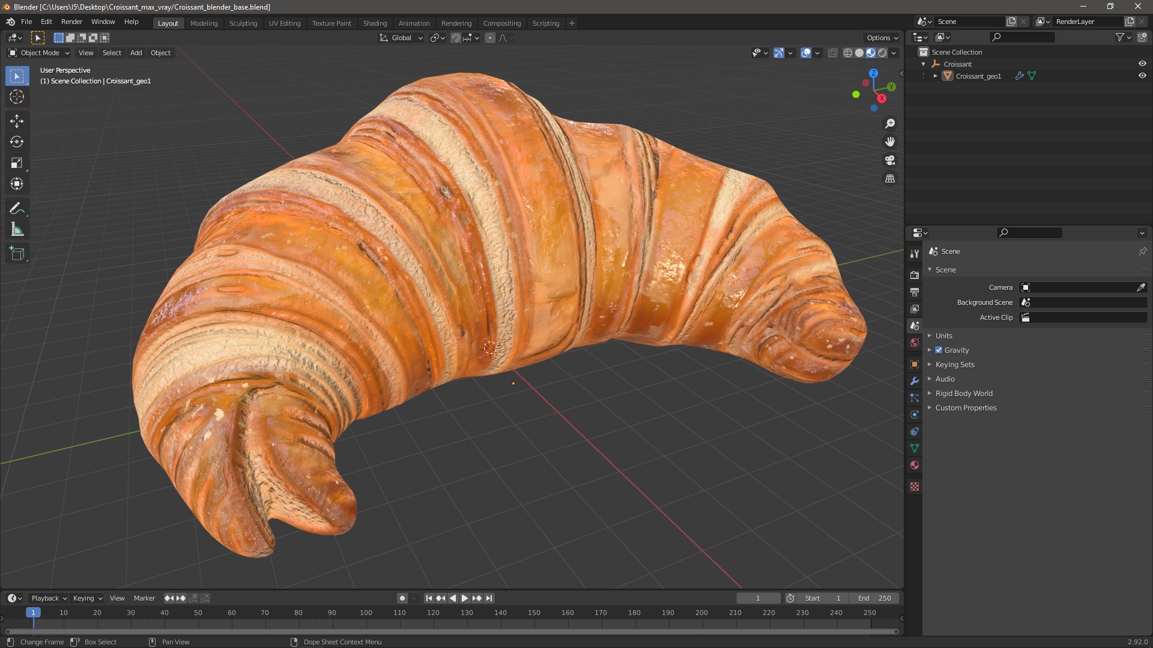Jump to the first frame
The width and height of the screenshot is (1153, 648).
pos(429,598)
